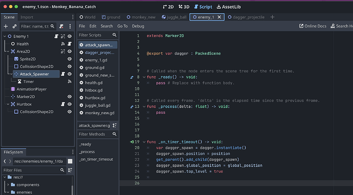The height and width of the screenshot is (195, 353).
Task: Open the FileSystem dock options menu
Action: point(73,152)
